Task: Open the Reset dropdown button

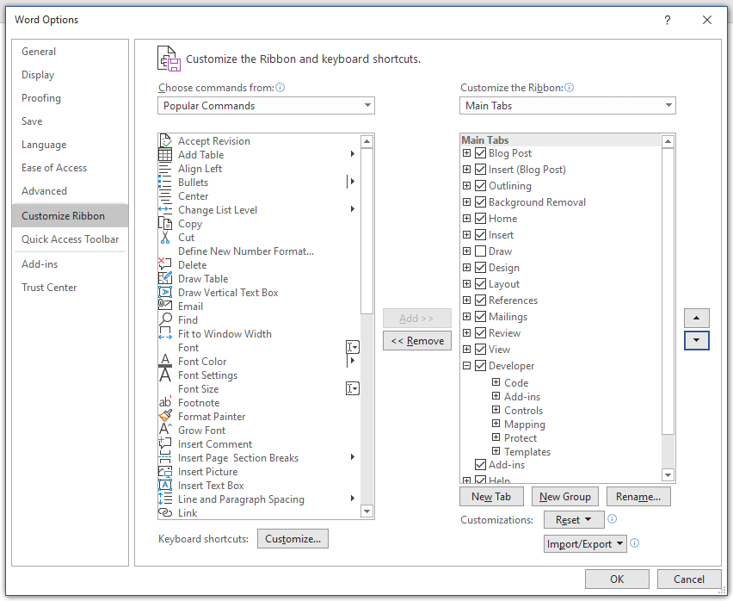Action: coord(574,519)
